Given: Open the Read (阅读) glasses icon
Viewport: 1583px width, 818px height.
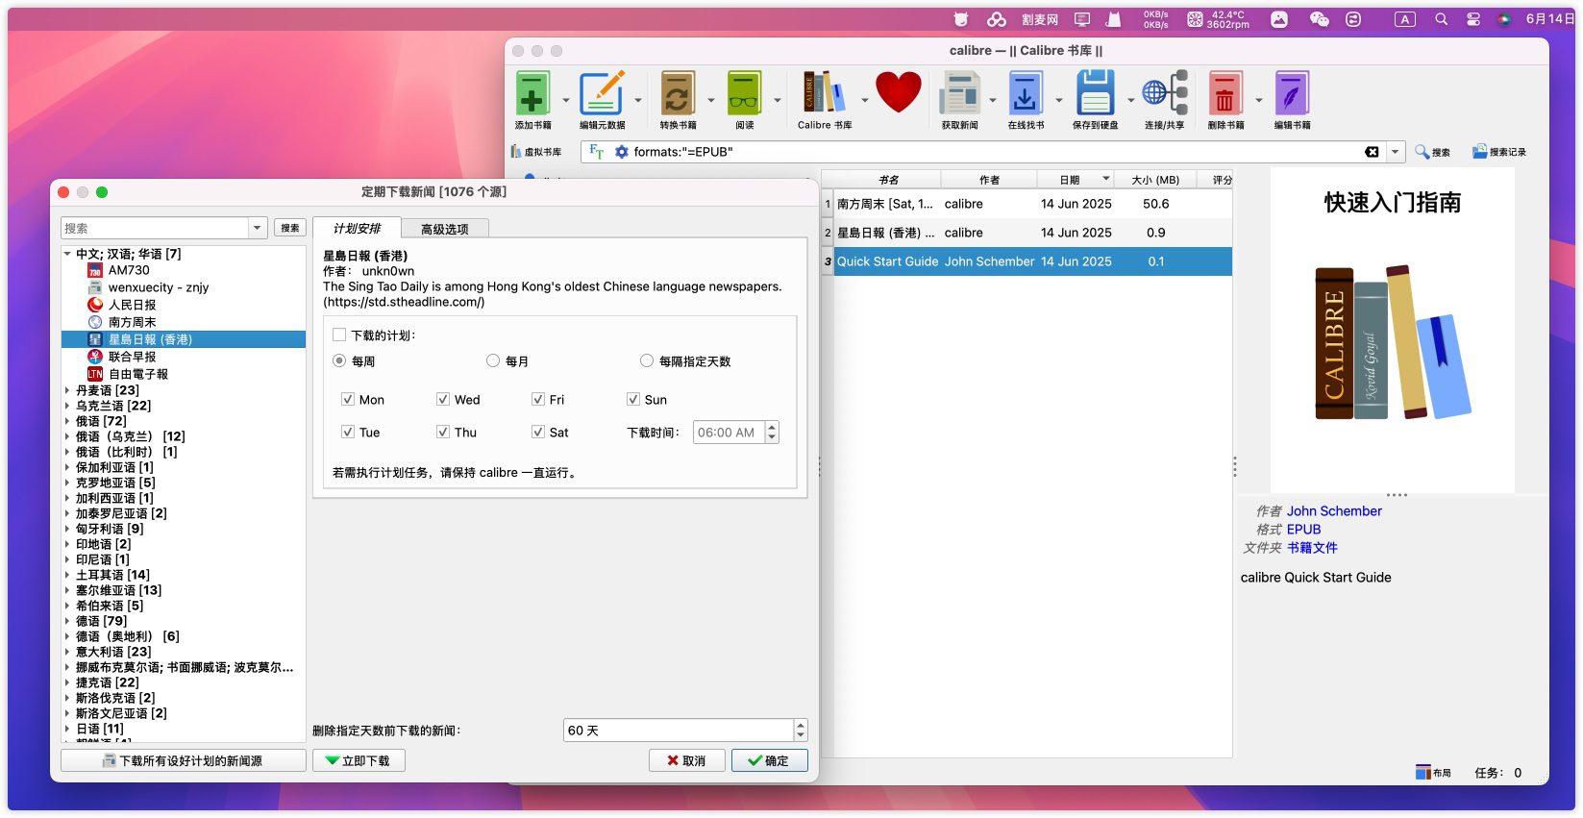Looking at the screenshot, I should [744, 94].
